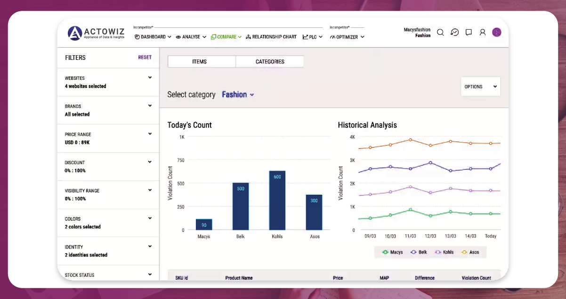566x299 pixels.
Task: Sort by Violation Count column header
Action: (477, 278)
